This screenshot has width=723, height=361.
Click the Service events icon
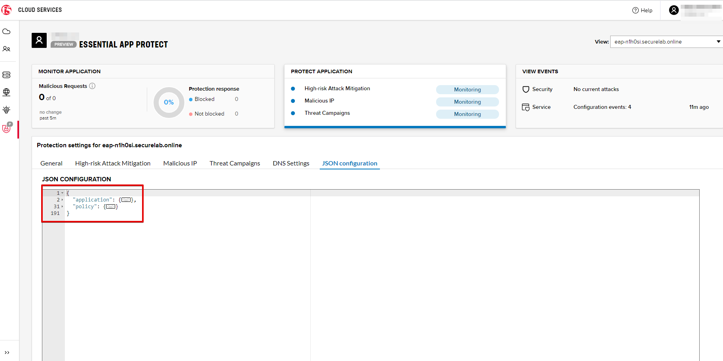click(x=526, y=107)
